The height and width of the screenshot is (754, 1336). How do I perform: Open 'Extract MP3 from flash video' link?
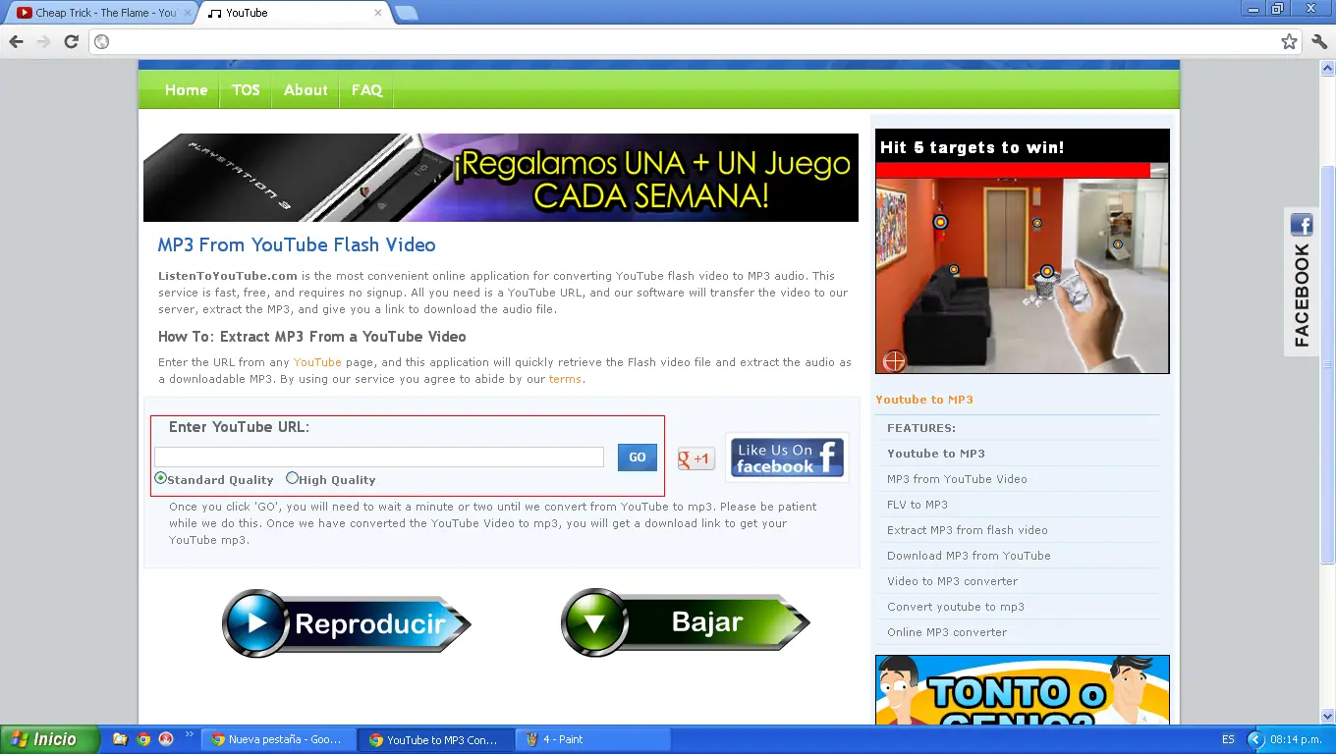967,530
